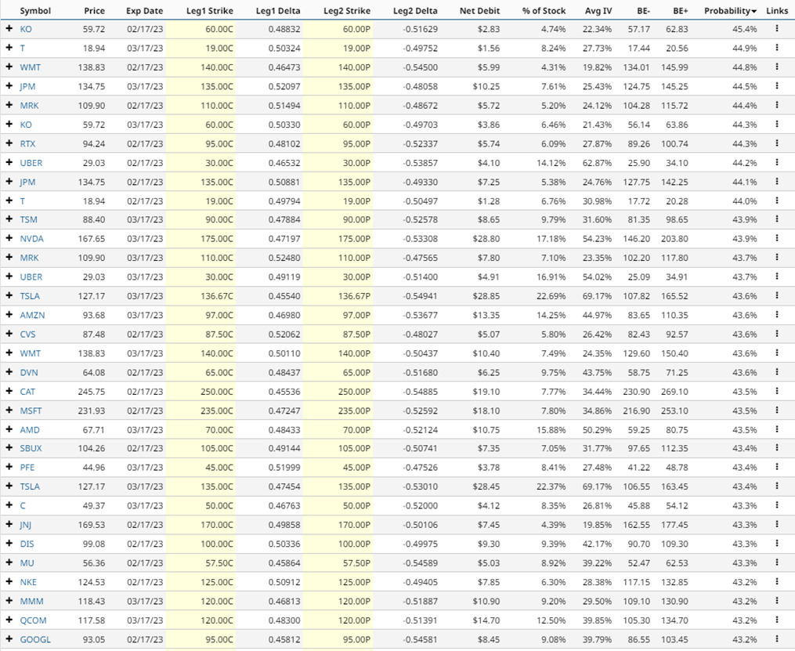Open the AMD symbol link
This screenshot has height=651, width=795.
click(30, 429)
